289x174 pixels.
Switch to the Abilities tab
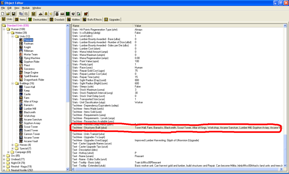point(74,19)
